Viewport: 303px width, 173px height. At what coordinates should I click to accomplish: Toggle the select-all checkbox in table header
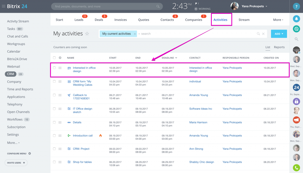(x=54, y=58)
